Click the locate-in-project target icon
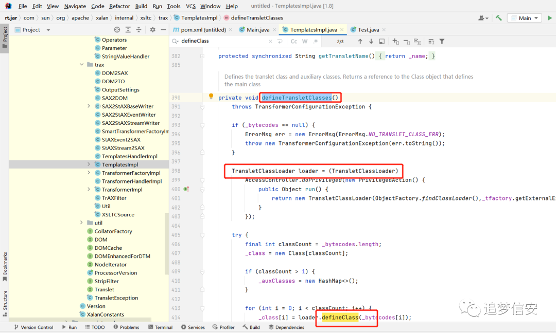This screenshot has width=556, height=333. pos(117,30)
